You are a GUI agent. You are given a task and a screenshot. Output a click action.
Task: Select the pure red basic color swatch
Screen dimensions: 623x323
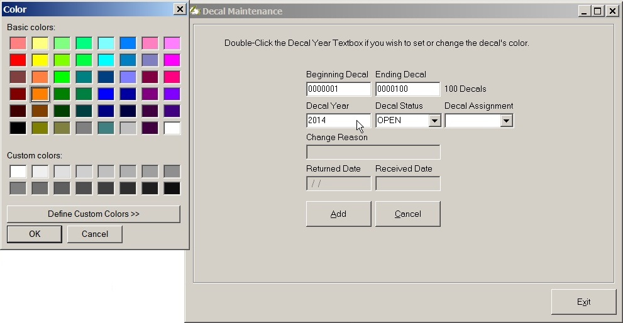18,60
